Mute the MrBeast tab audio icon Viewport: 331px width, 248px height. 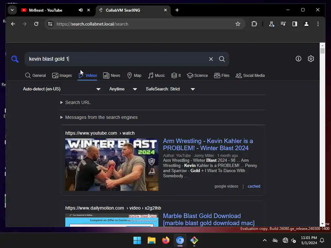pos(80,10)
